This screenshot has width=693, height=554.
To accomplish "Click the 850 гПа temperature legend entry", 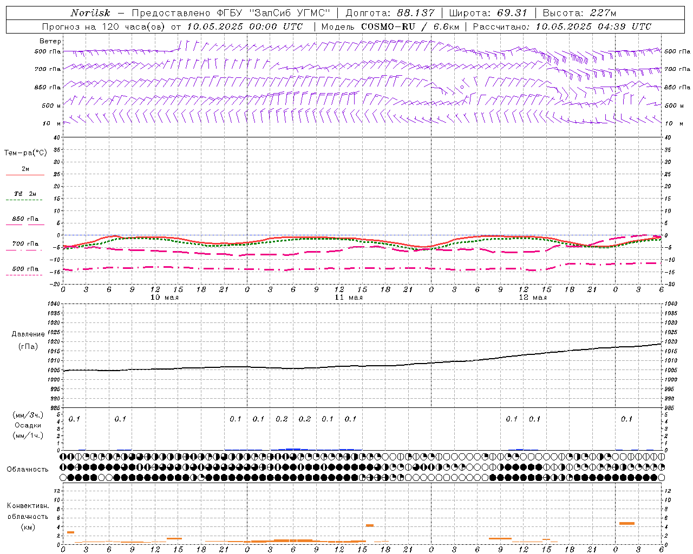I will (x=25, y=219).
